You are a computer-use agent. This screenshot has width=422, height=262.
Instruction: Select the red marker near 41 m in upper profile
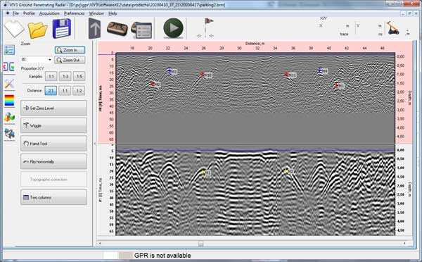click(x=336, y=85)
